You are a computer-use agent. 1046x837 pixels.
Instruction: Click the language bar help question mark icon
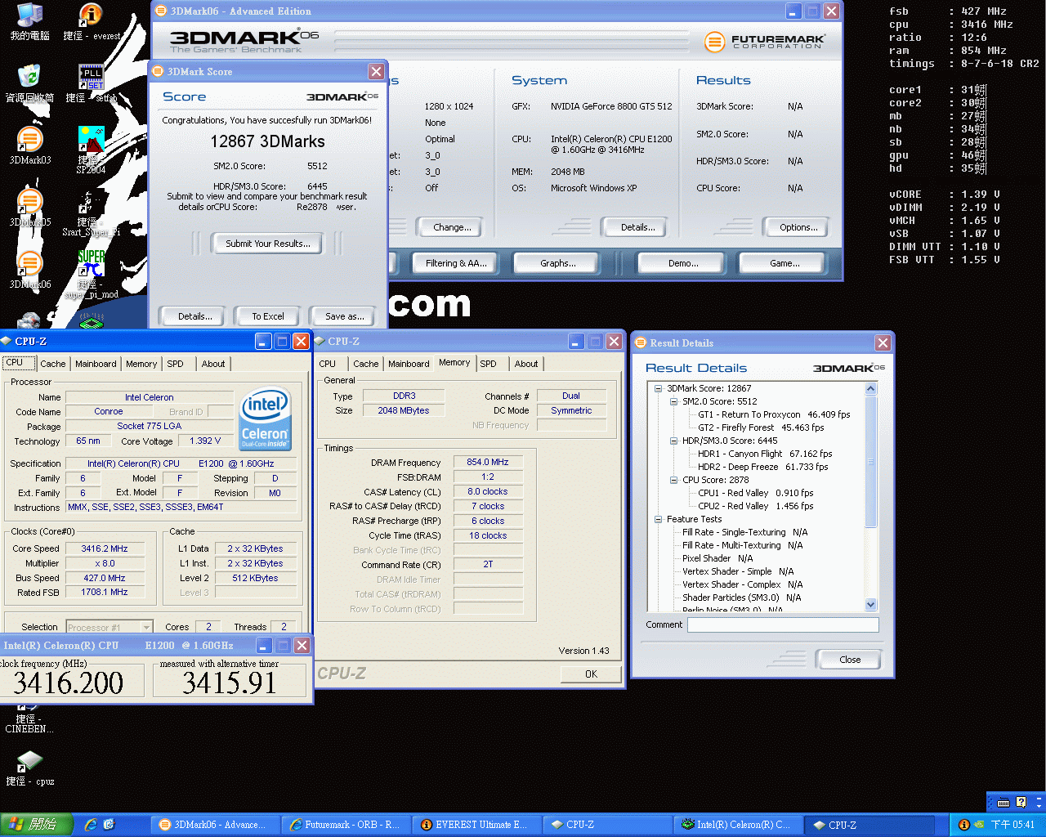point(1021,803)
